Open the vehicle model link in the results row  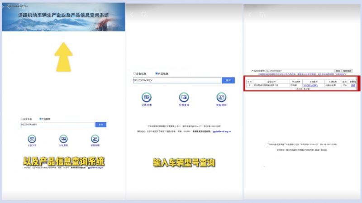tap(310, 85)
